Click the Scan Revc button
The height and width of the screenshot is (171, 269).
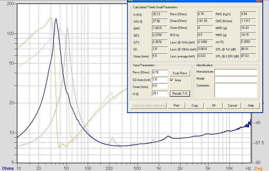tap(180, 73)
